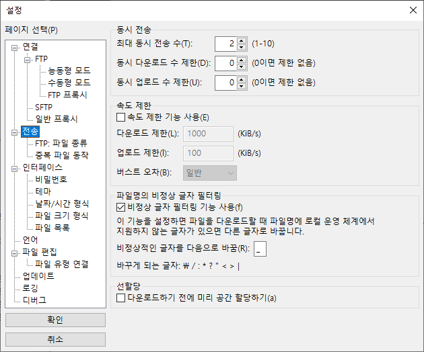Image resolution: width=424 pixels, height=352 pixels.
Task: Open the 일반 프록시 settings page
Action: 57,119
